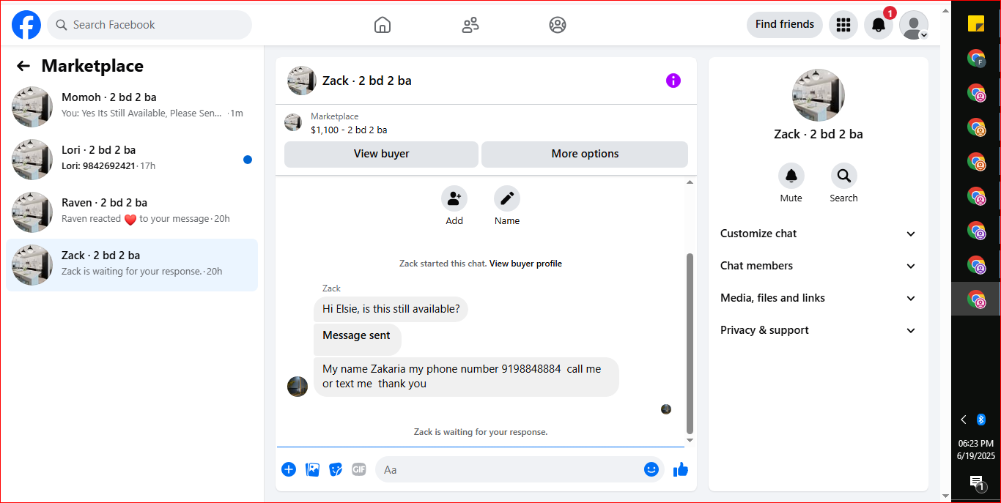
Task: Focus the Search Facebook field
Action: tap(149, 25)
